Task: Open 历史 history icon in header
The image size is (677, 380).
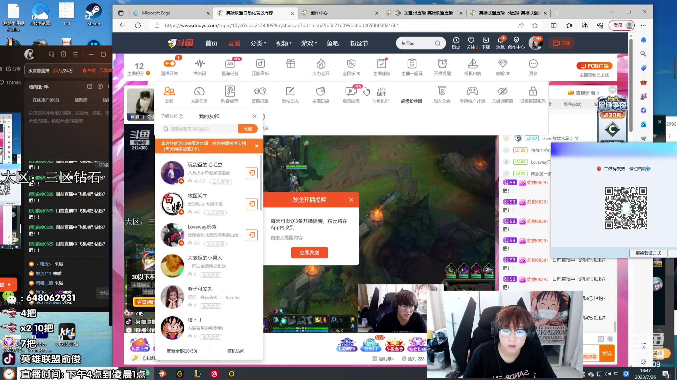Action: point(456,43)
